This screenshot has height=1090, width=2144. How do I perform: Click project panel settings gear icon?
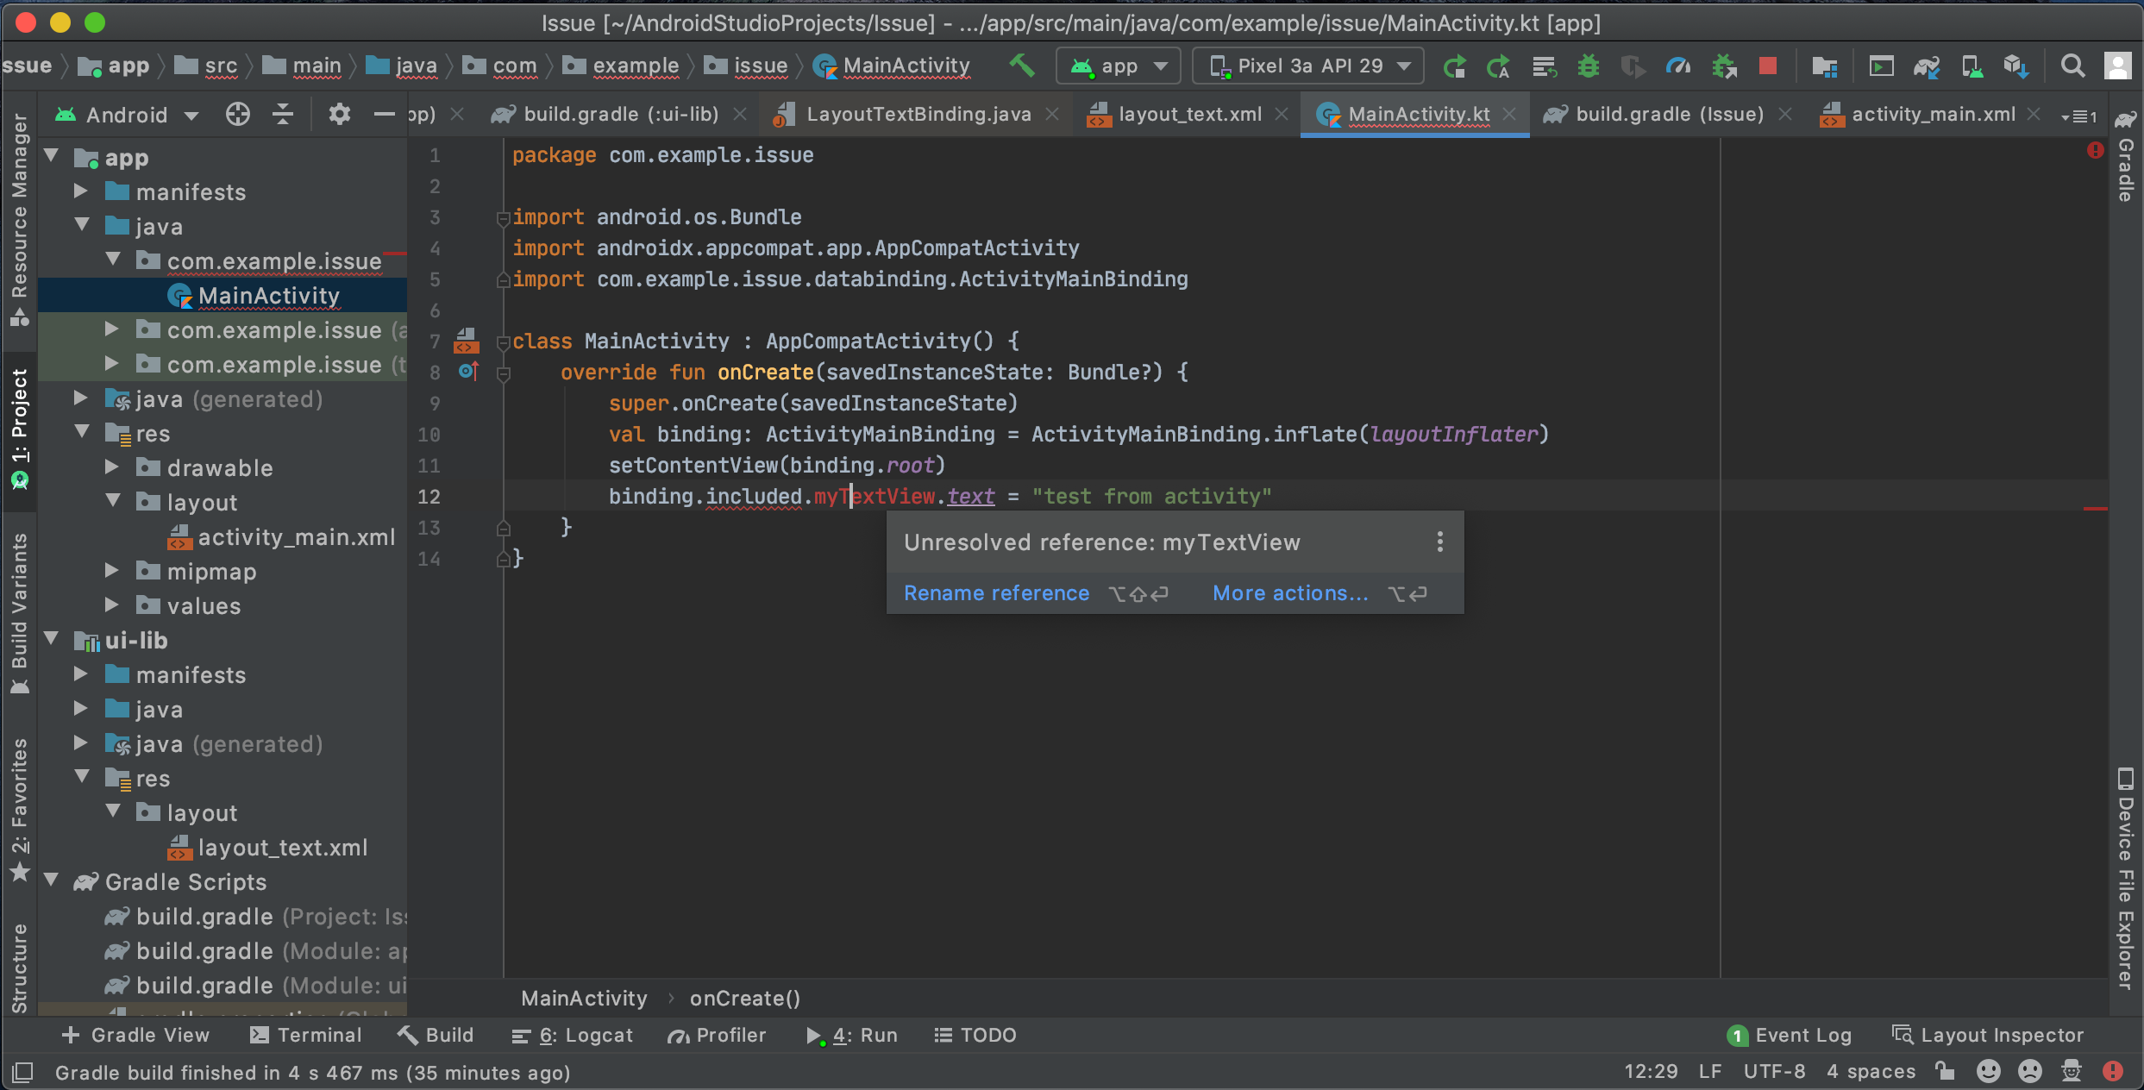point(339,114)
